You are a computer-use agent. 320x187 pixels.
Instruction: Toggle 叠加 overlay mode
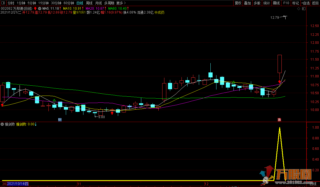tap(247, 3)
